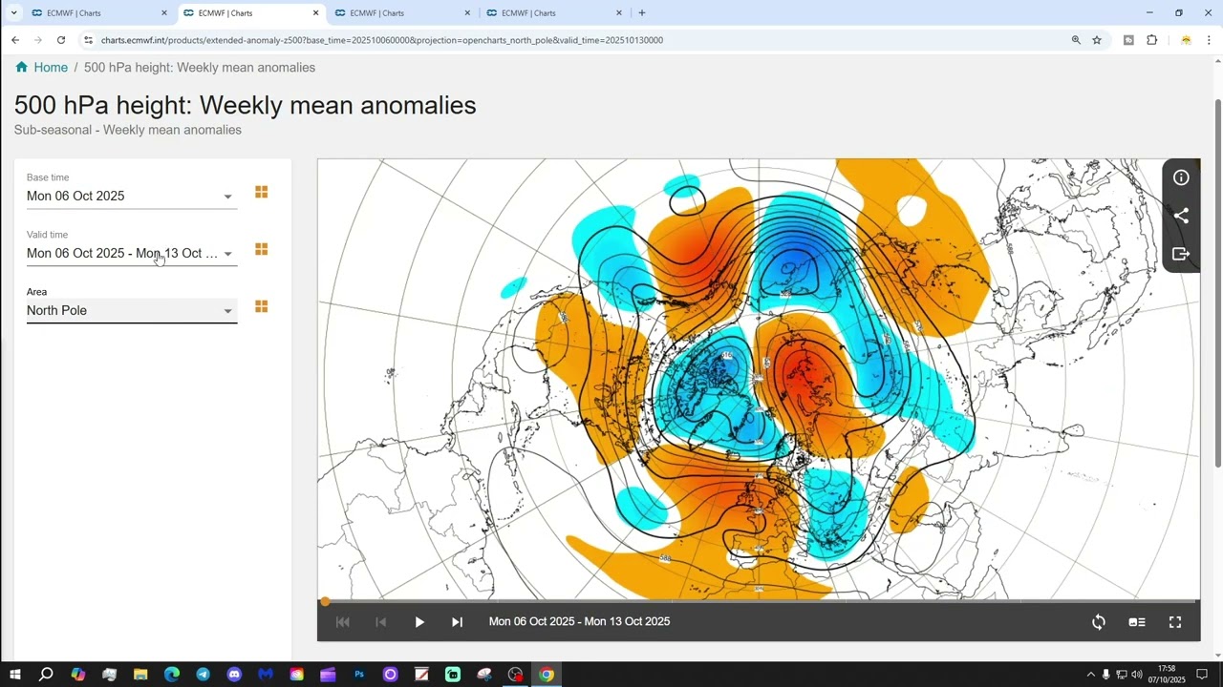Open the grid view beside Area

coord(261,307)
